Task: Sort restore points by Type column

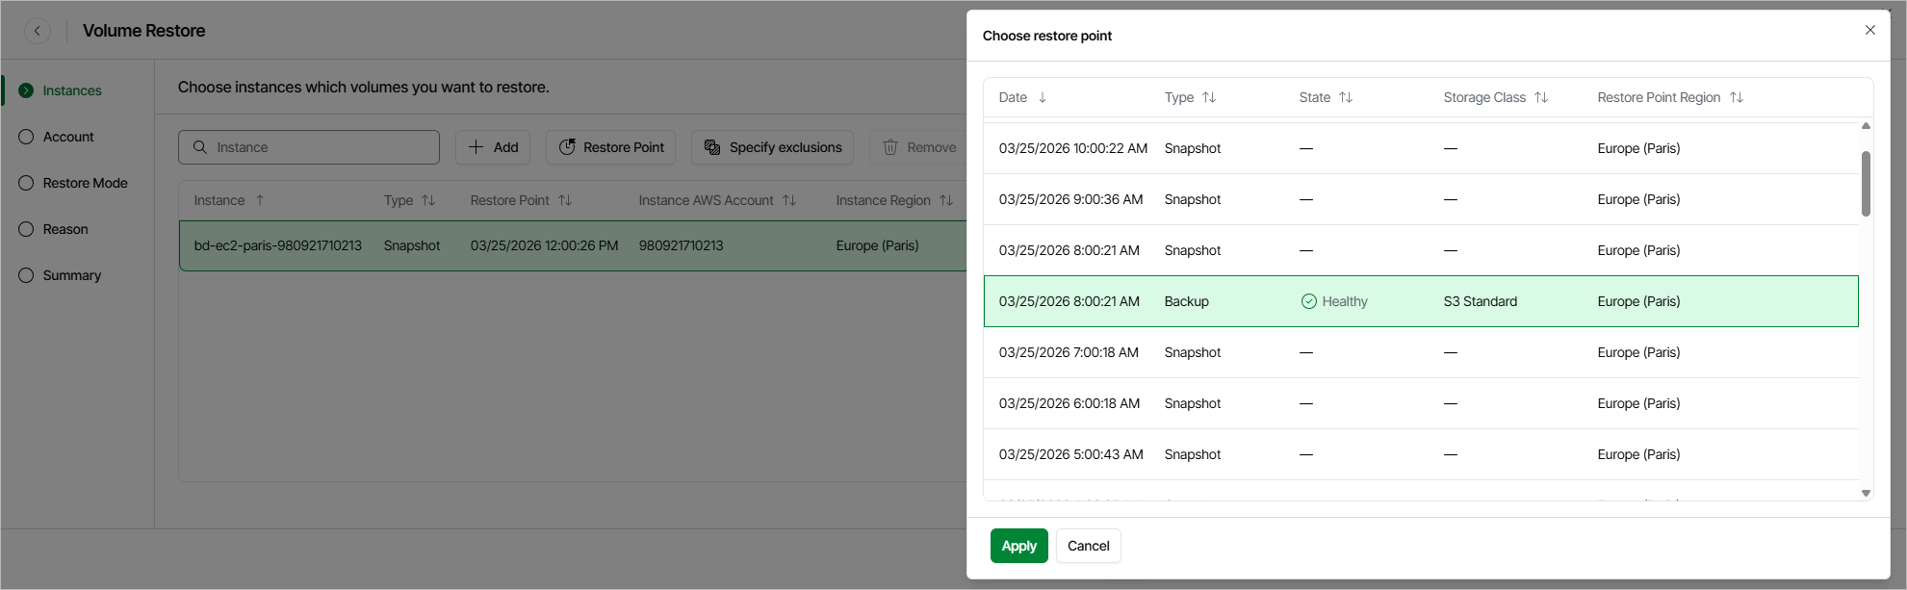Action: [x=1209, y=97]
